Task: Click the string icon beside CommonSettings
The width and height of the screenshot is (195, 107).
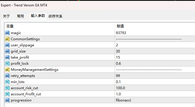Action: coord(7,39)
